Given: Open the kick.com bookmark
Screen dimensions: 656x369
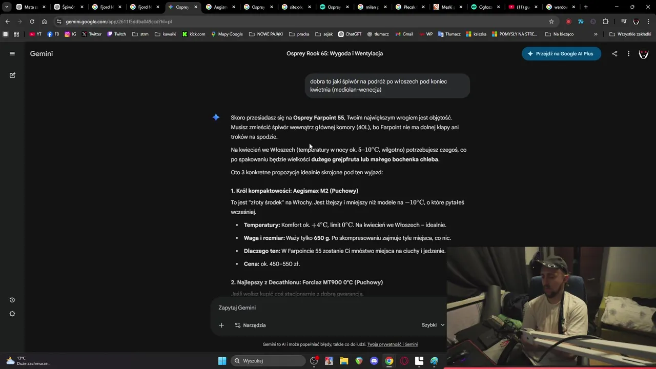Looking at the screenshot, I should pos(194,34).
